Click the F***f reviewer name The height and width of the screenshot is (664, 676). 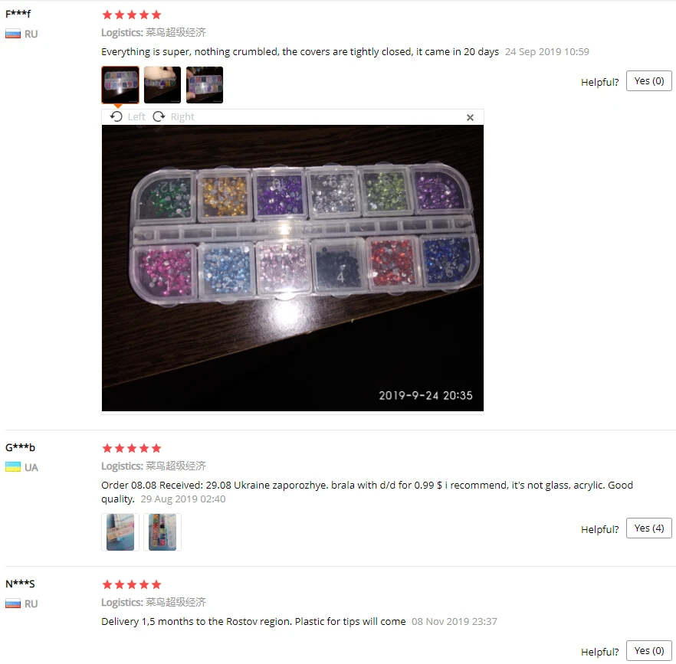click(x=18, y=13)
